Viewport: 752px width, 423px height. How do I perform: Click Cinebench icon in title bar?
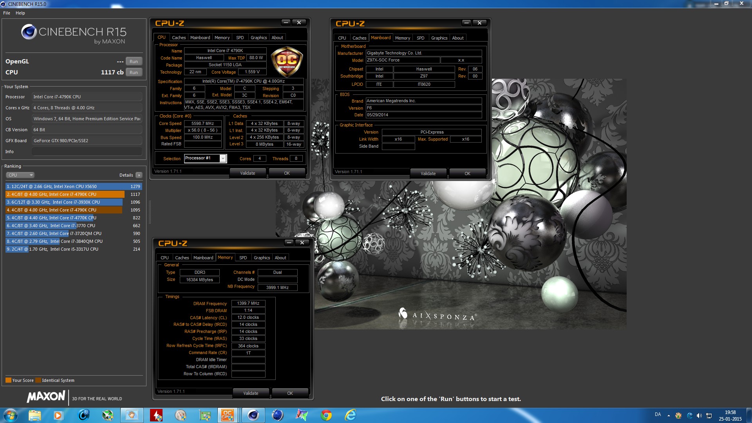click(4, 4)
